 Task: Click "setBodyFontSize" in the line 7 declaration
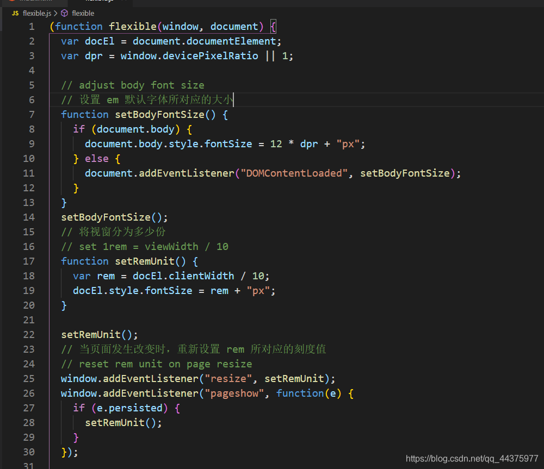click(159, 115)
